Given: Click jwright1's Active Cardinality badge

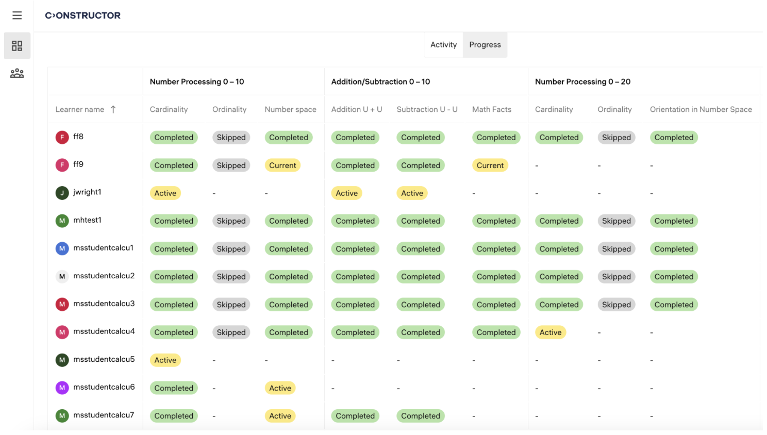Looking at the screenshot, I should coord(165,193).
